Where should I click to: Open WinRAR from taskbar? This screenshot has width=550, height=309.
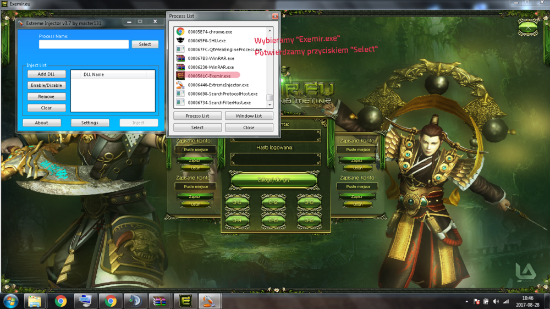[159, 301]
